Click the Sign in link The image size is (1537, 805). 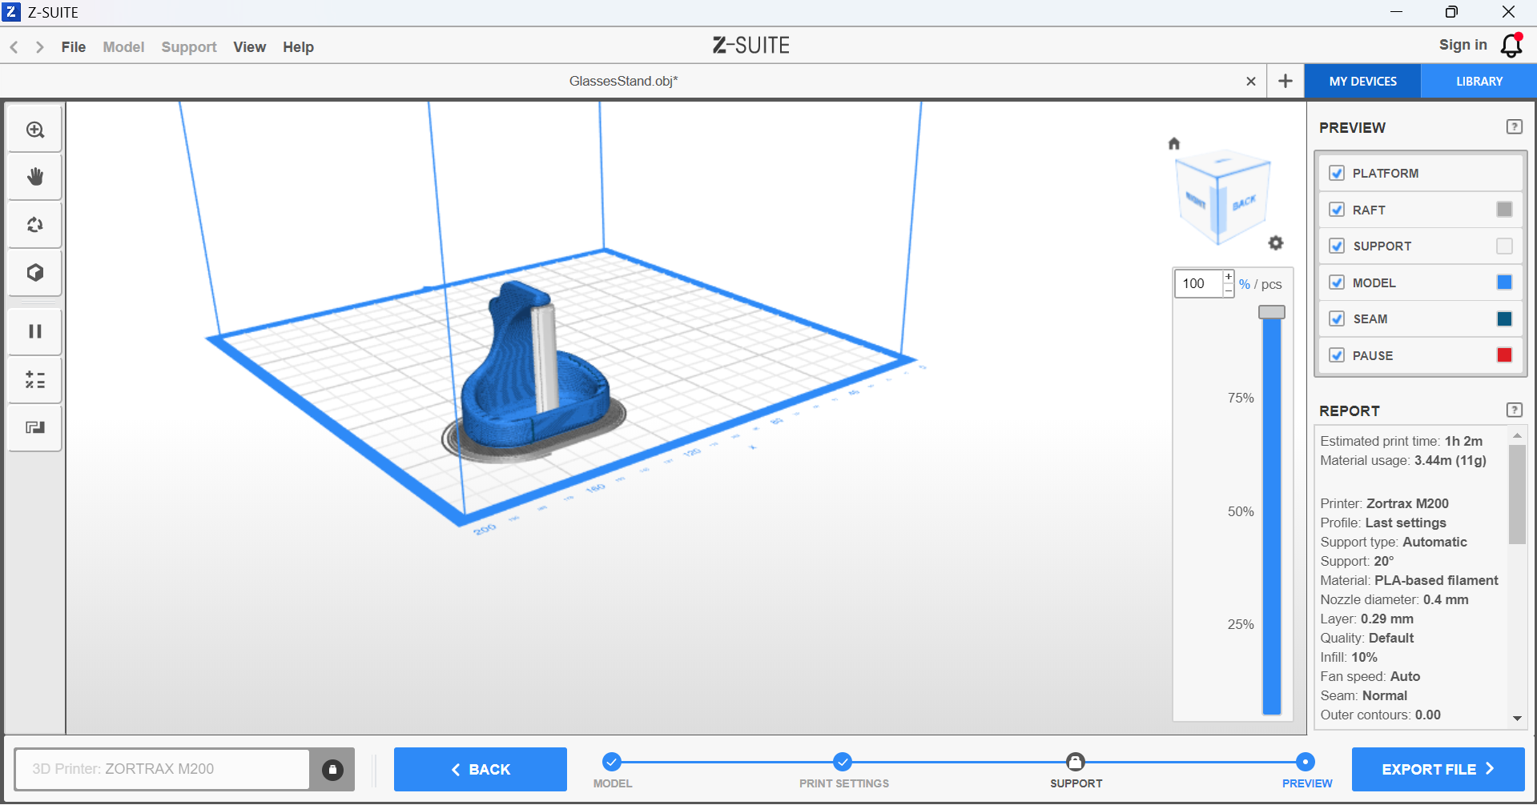(x=1463, y=45)
